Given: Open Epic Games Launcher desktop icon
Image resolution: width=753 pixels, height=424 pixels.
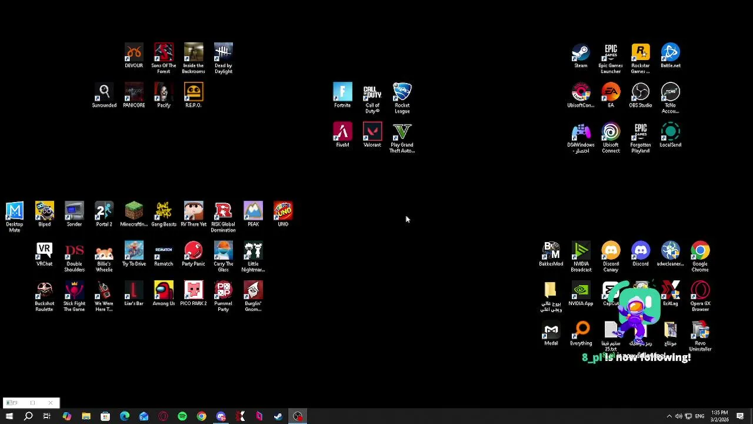Looking at the screenshot, I should pyautogui.click(x=611, y=58).
